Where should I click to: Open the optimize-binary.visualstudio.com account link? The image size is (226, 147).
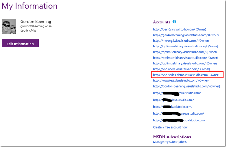(x=185, y=58)
